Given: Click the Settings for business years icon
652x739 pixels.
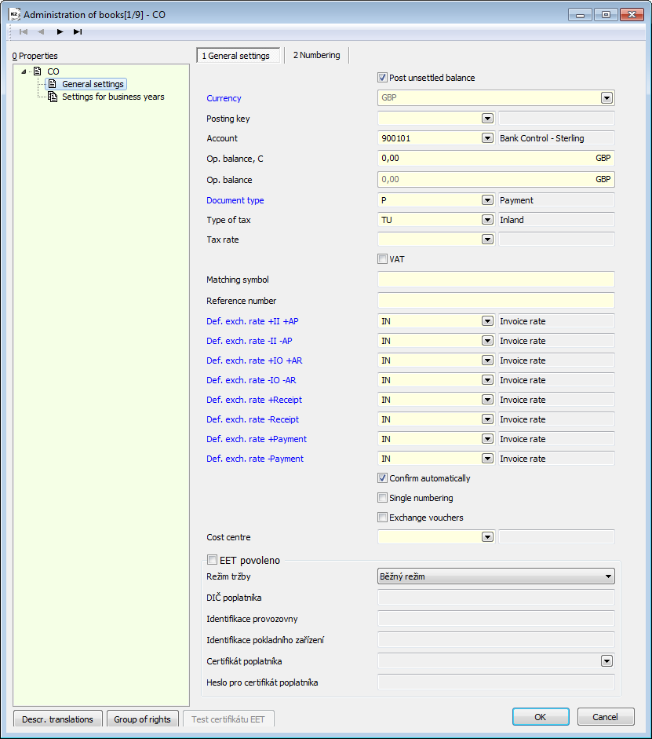Looking at the screenshot, I should [53, 97].
